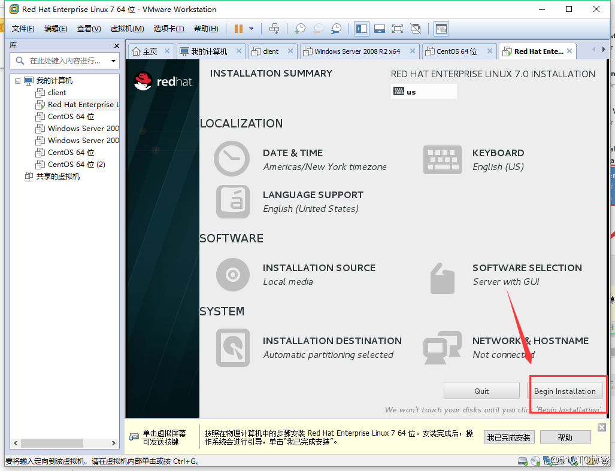Open the Keyboard settings icon
This screenshot has width=615, height=471.
click(x=443, y=159)
